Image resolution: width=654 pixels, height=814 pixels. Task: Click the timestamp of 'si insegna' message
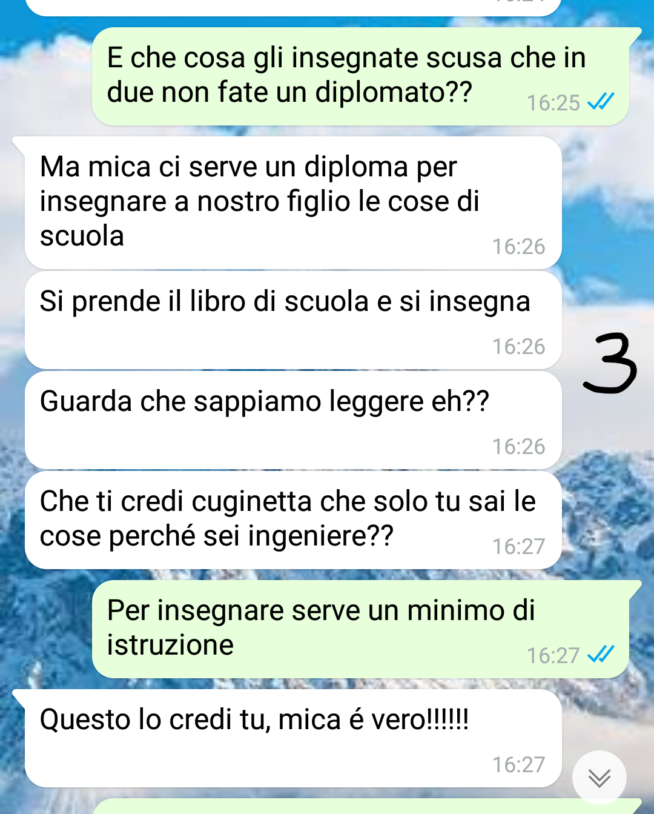click(x=518, y=347)
